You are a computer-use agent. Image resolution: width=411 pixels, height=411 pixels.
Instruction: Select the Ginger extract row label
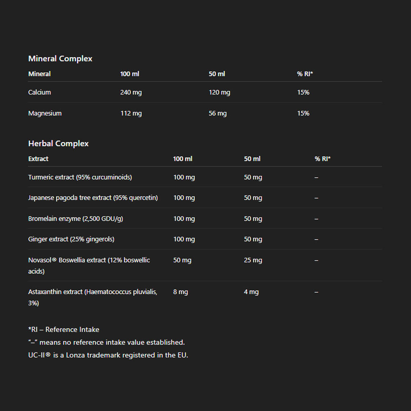pyautogui.click(x=71, y=239)
